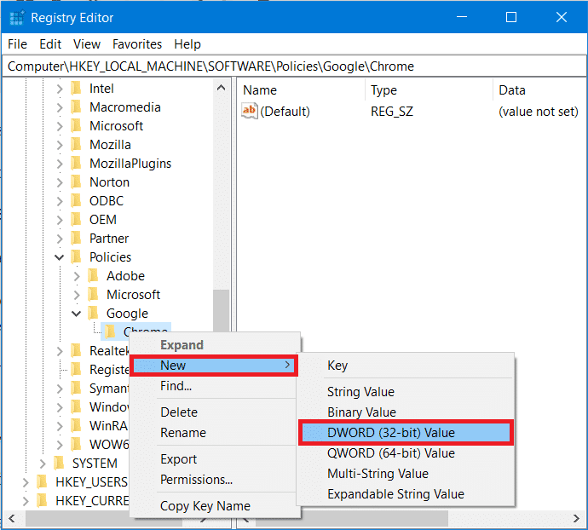Collapse the Google key chevron
588x530 pixels.
point(77,314)
